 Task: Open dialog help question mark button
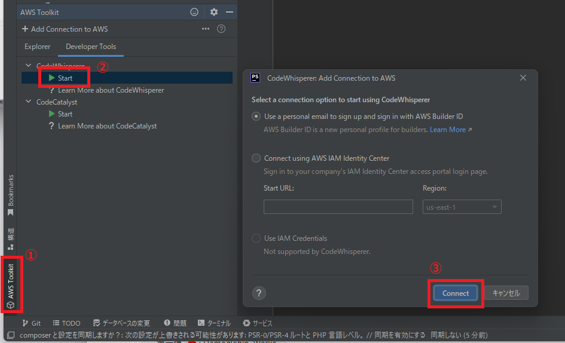(x=259, y=293)
